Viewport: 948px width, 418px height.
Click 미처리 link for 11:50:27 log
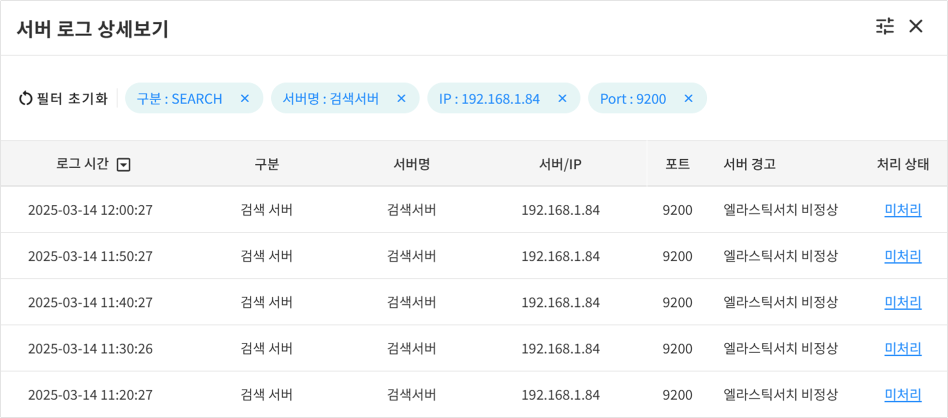tap(902, 256)
